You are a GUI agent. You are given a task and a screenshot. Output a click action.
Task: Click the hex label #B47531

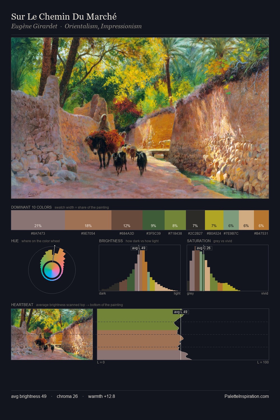(261, 233)
